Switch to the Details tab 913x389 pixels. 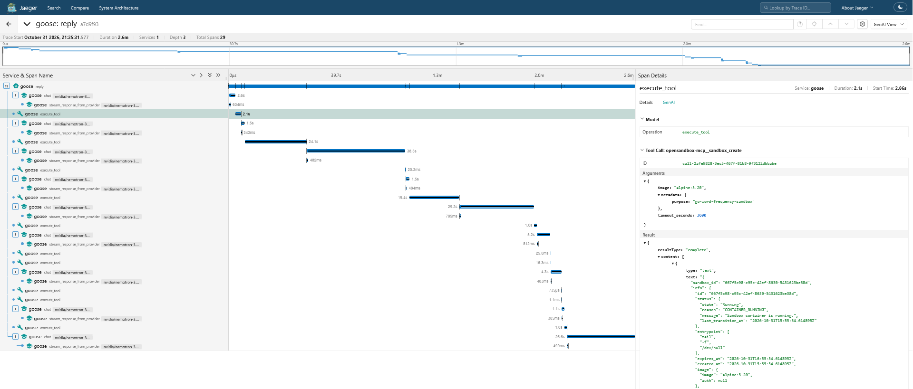(646, 103)
